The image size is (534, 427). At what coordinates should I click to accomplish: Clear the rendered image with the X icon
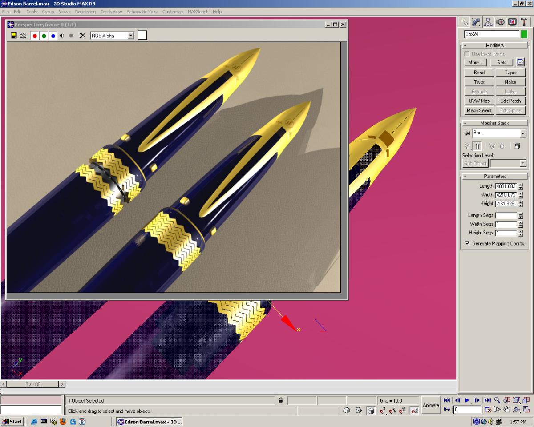pos(82,36)
